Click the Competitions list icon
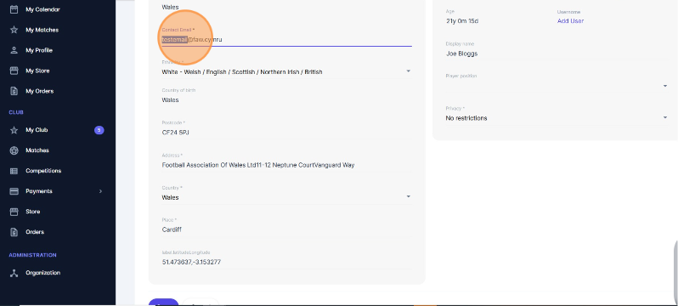Image resolution: width=678 pixels, height=306 pixels. pos(14,171)
